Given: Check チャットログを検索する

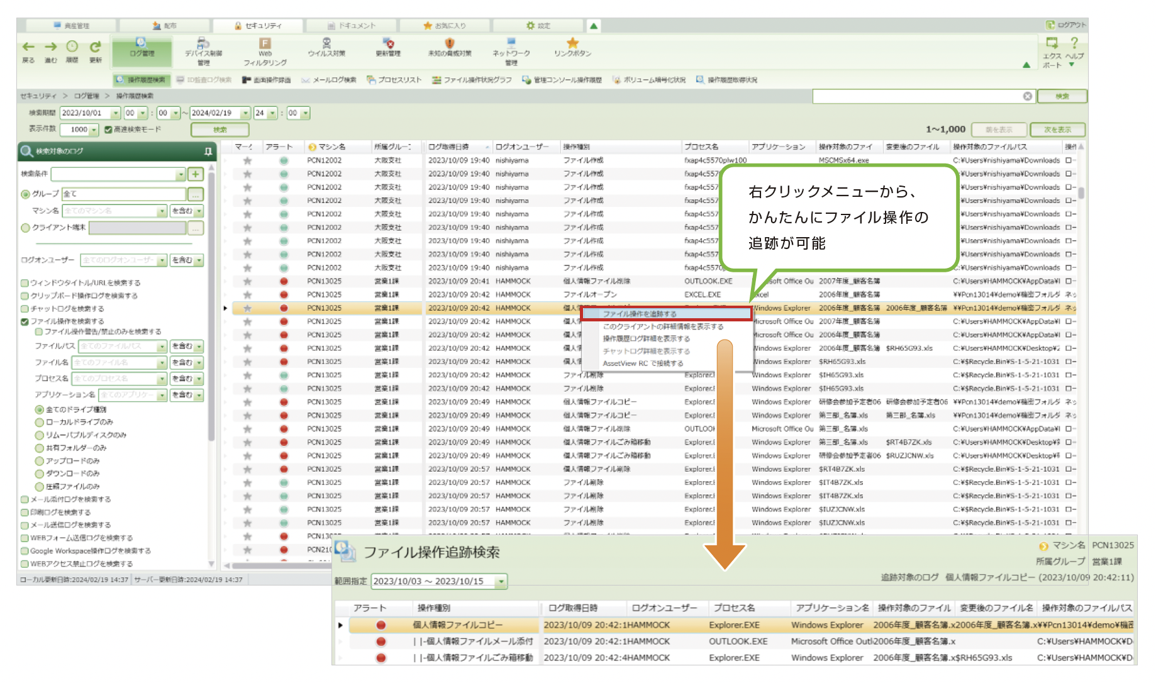Looking at the screenshot, I should tap(25, 309).
